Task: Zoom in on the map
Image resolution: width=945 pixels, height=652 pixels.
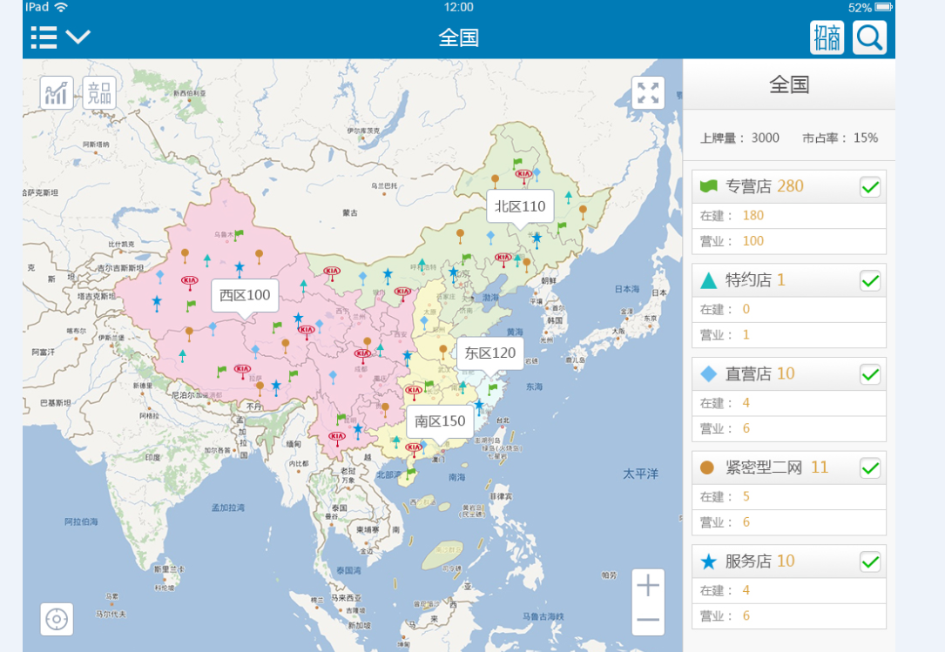Action: coord(647,586)
